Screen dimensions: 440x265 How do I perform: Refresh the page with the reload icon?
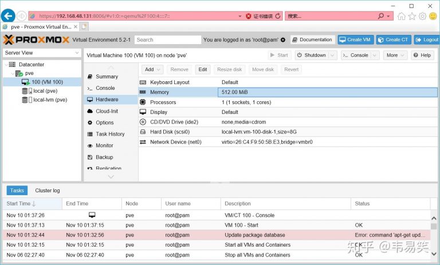(x=278, y=16)
